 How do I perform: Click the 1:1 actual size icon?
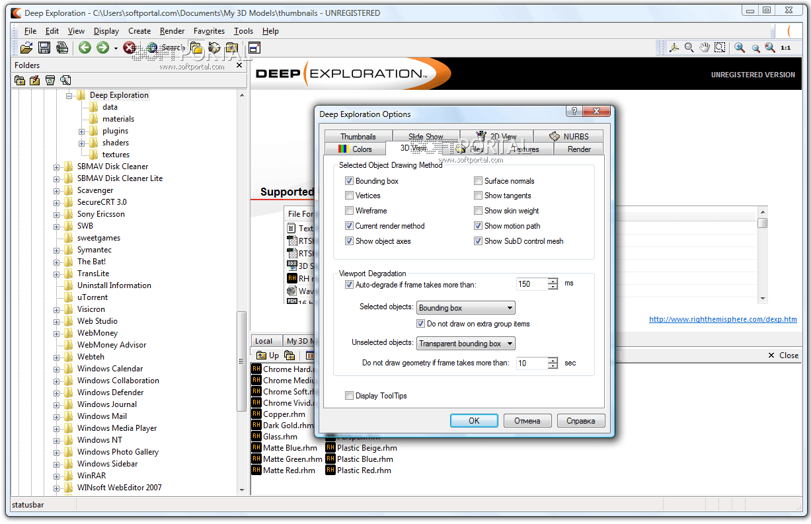point(786,48)
